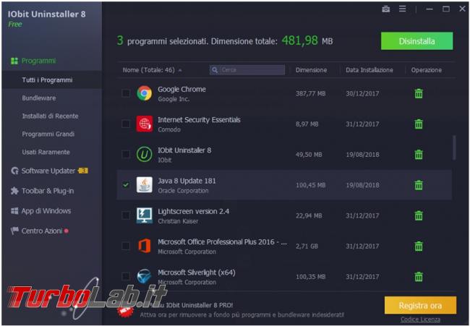This screenshot has height=326, width=470.
Task: Select Tutti i Programmi
Action: point(47,80)
